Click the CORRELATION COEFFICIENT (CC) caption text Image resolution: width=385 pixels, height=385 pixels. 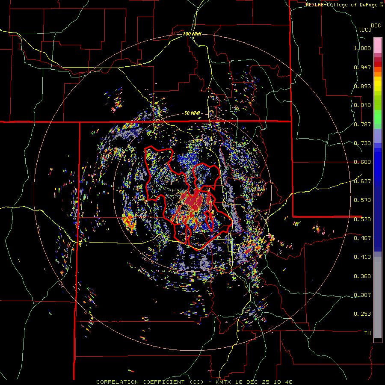[150, 382]
